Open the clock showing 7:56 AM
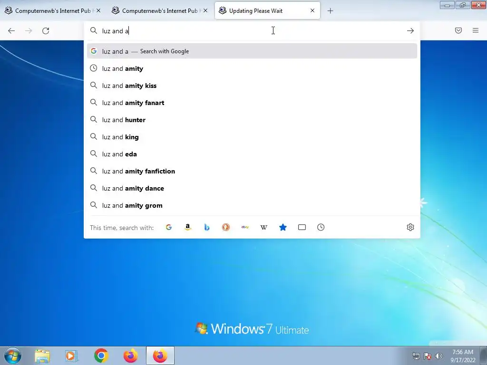487x365 pixels. (x=463, y=356)
